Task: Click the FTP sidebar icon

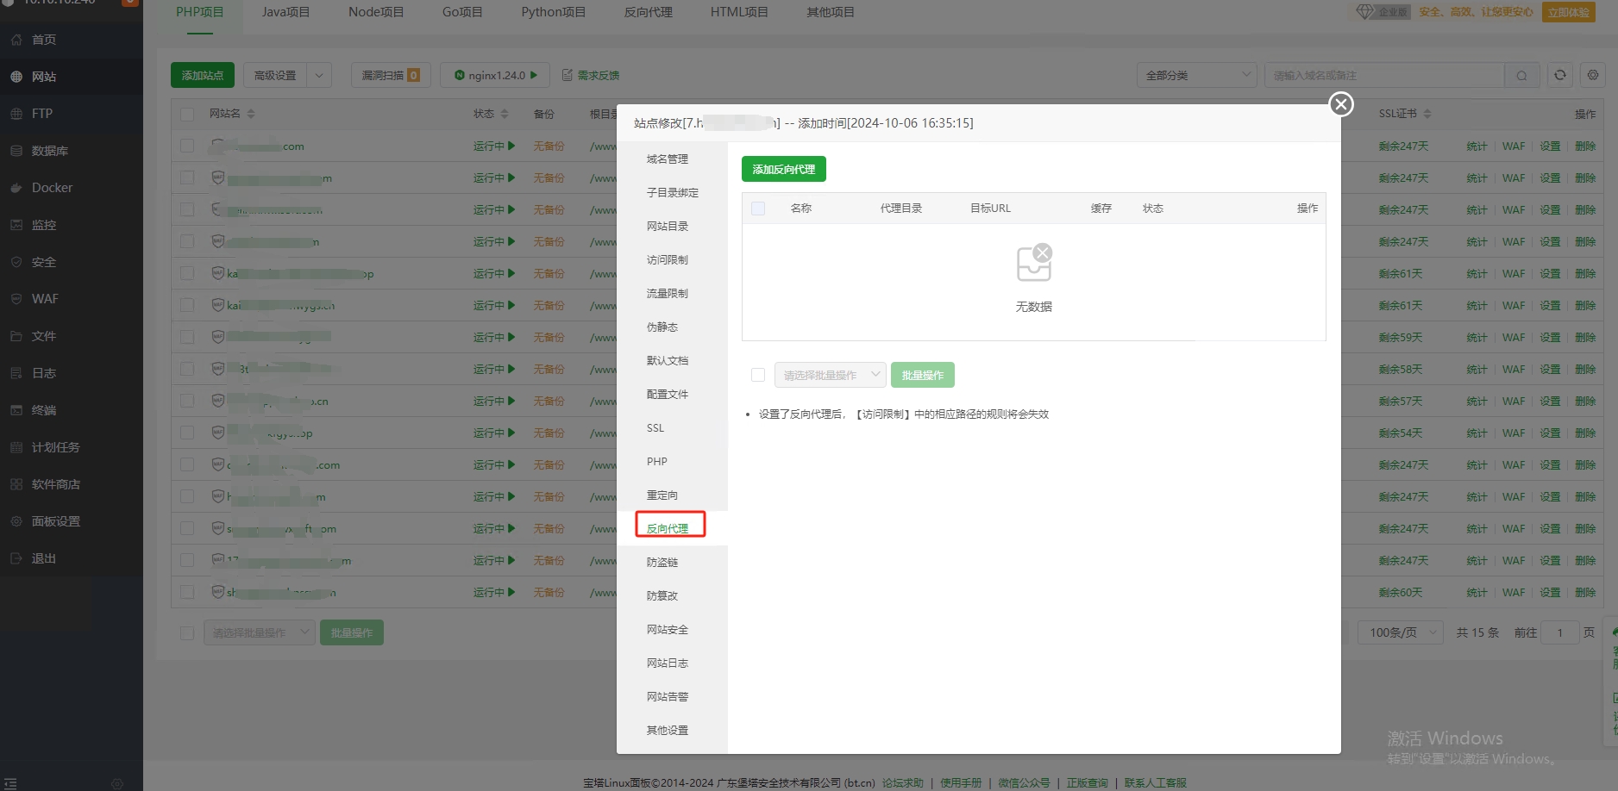Action: 16,114
